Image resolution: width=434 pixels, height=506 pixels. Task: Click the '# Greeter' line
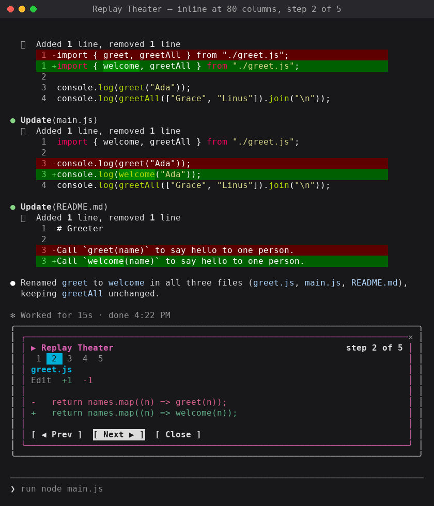80,228
